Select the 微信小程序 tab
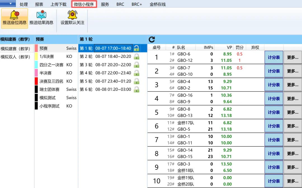 tap(84, 4)
